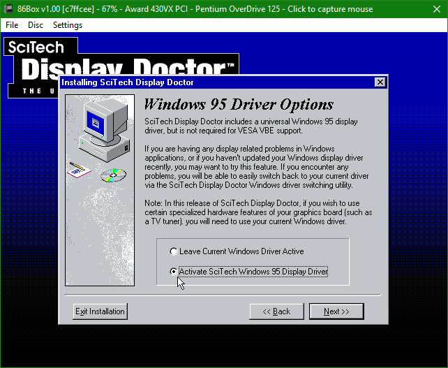Select Leave Current Windows Driver Active option
The image size is (448, 368).
pos(237,251)
